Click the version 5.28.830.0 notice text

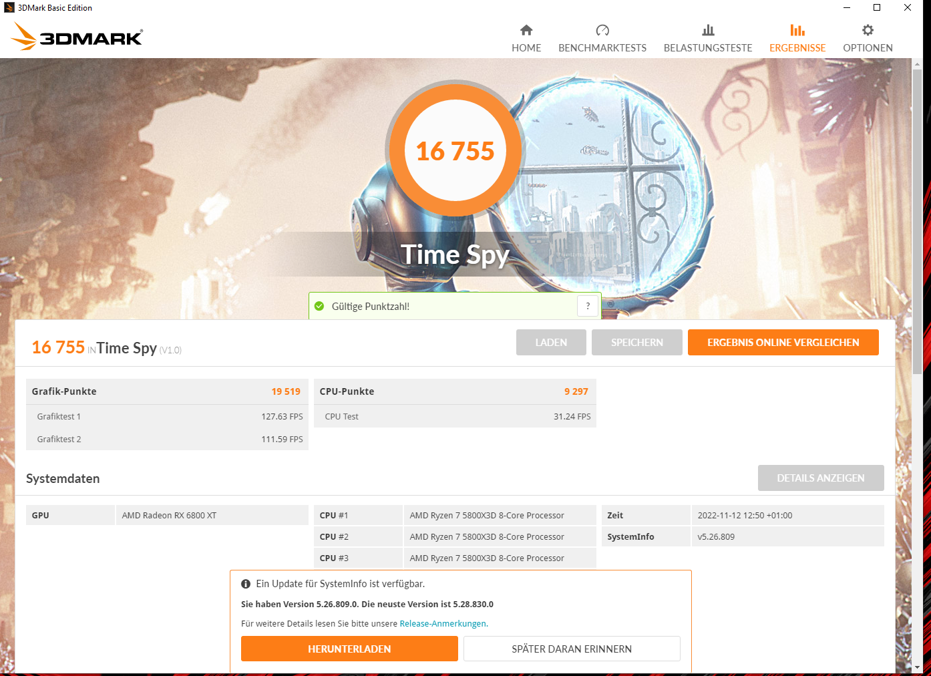pos(367,604)
